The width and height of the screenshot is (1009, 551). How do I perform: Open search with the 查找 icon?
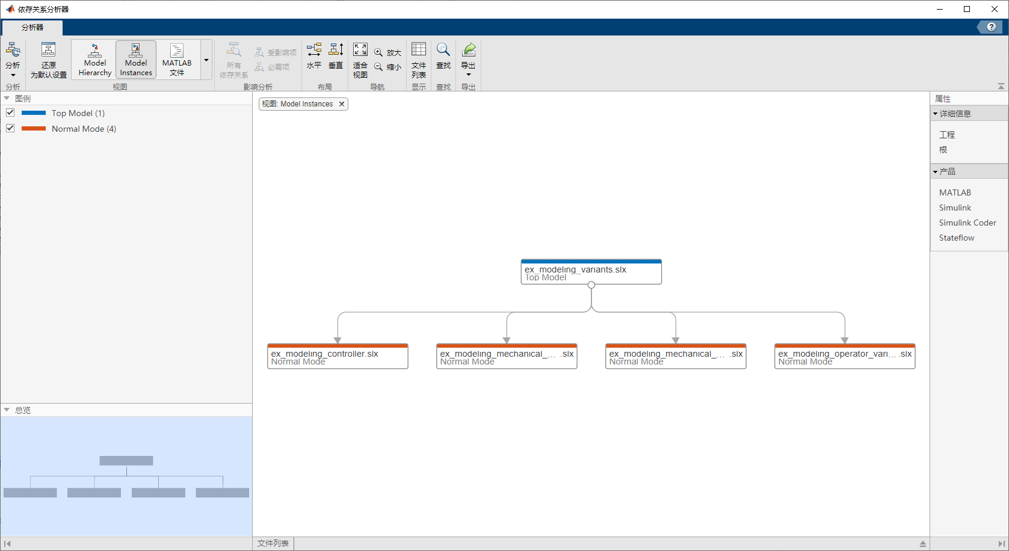coord(443,57)
